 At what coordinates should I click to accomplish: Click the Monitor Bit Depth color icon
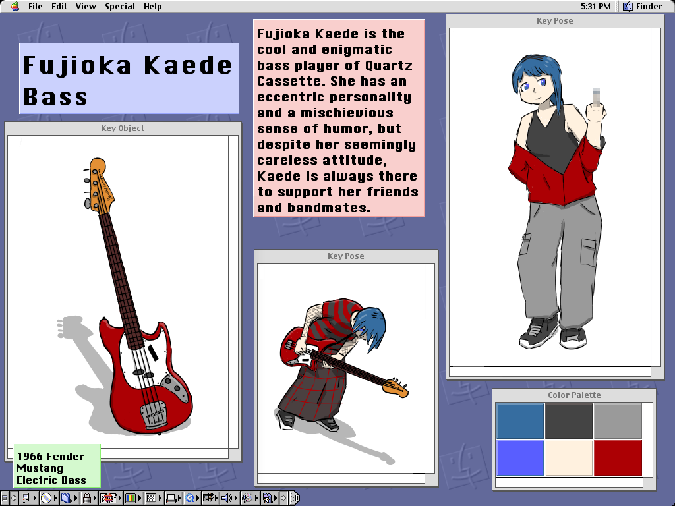tap(131, 498)
